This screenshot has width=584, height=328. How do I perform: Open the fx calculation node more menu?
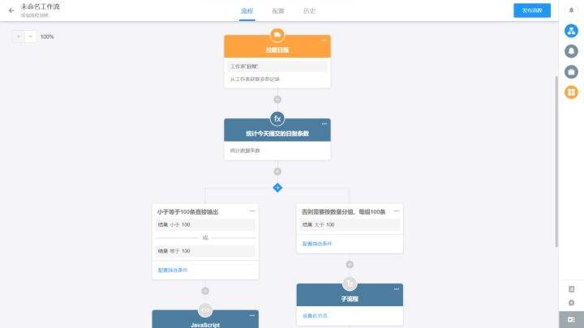[324, 123]
